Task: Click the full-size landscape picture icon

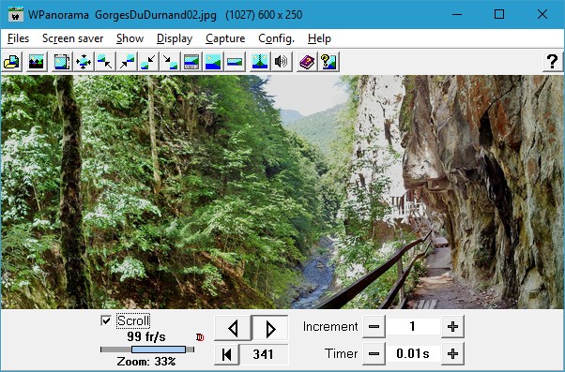Action: coord(213,62)
